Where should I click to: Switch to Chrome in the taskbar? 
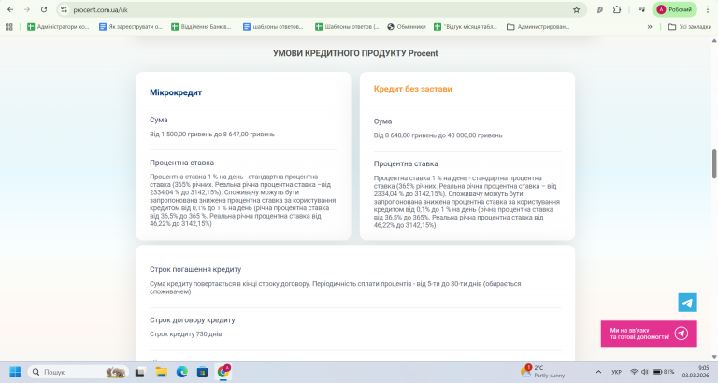pyautogui.click(x=223, y=372)
